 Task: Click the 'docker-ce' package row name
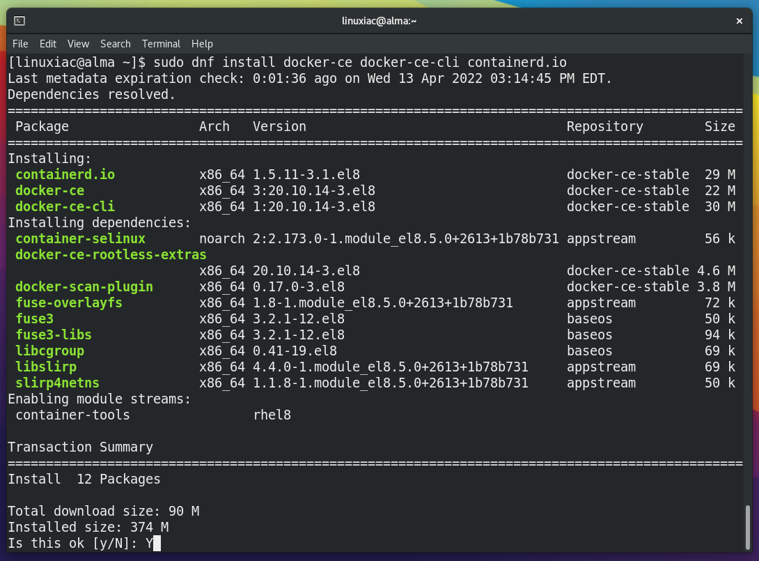tap(50, 190)
